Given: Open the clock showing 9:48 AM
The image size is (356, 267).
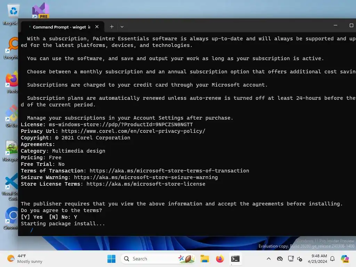Looking at the screenshot, I should pyautogui.click(x=317, y=259).
